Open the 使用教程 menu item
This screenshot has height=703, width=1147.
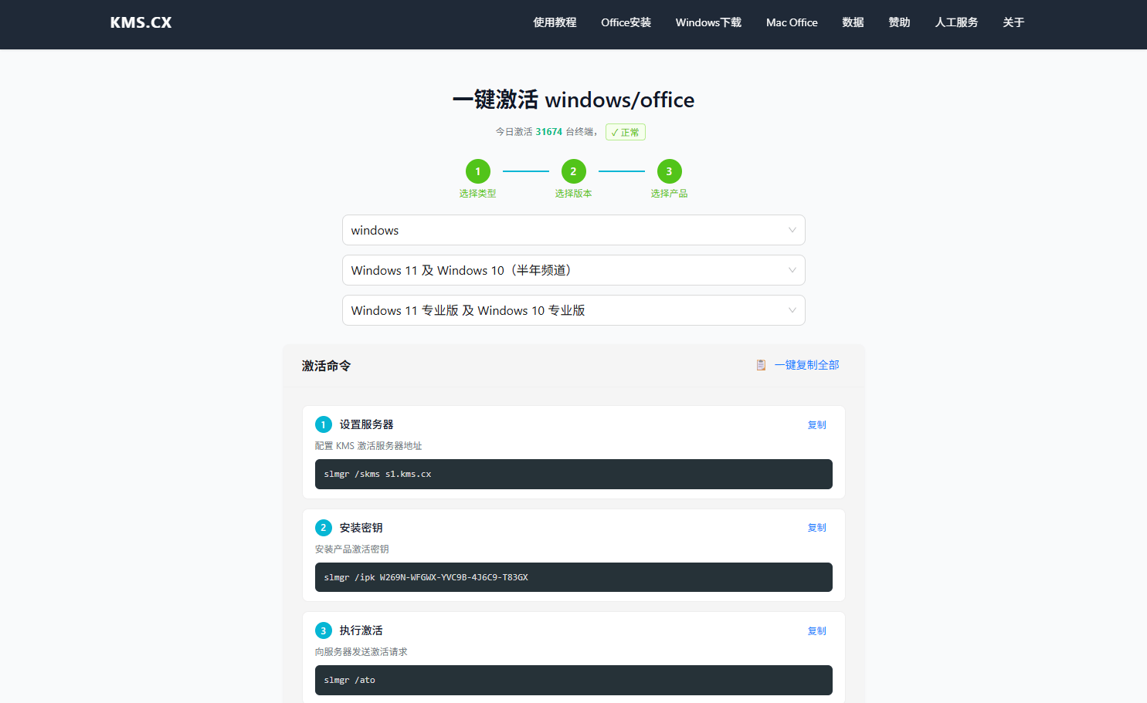[x=555, y=22]
